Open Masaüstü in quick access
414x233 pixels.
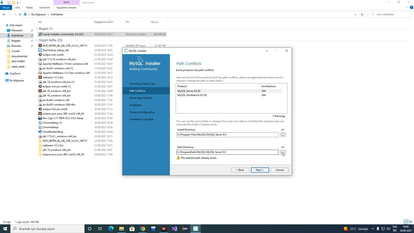pyautogui.click(x=17, y=30)
